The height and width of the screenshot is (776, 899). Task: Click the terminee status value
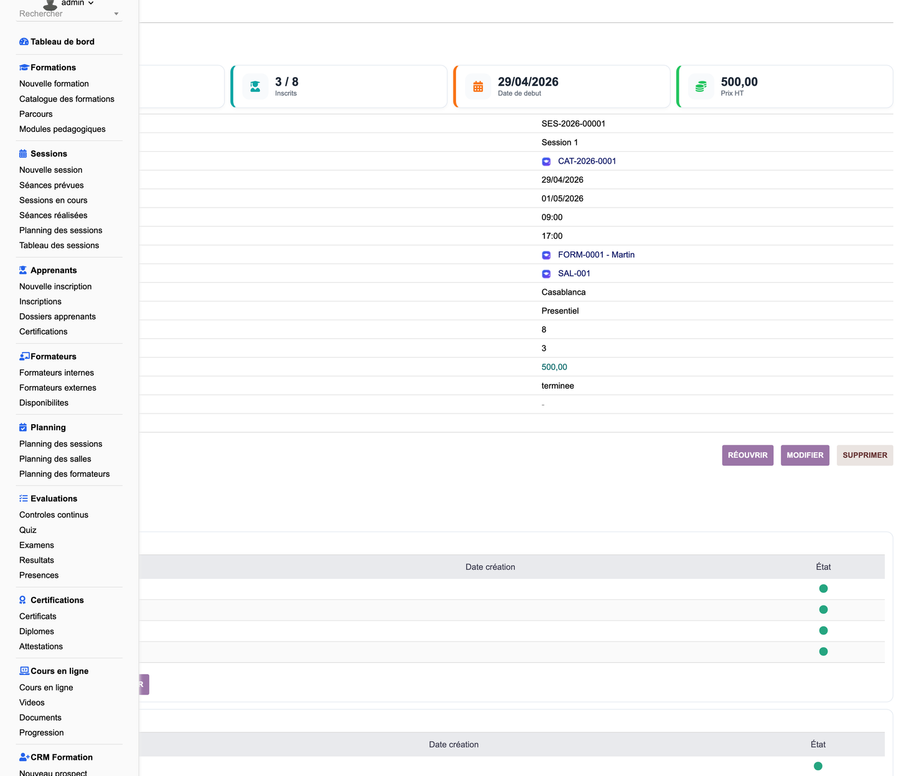click(x=558, y=386)
